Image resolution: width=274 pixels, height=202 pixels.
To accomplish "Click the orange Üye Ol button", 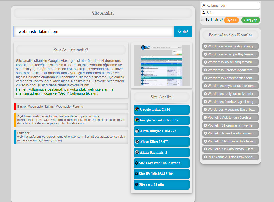I will (231, 20).
